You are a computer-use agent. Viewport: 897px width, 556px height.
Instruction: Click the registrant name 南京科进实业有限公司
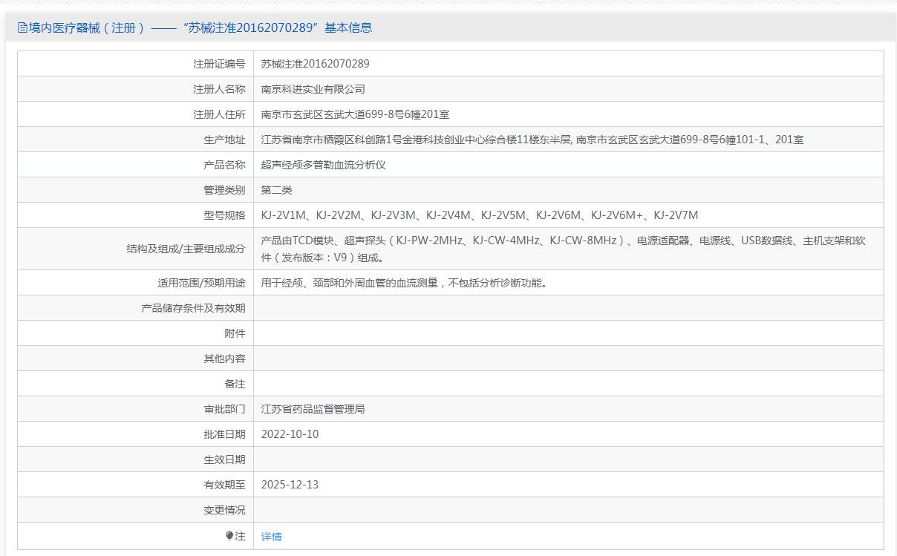[x=313, y=89]
